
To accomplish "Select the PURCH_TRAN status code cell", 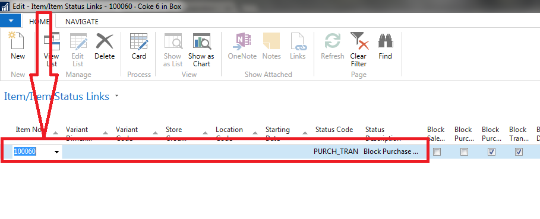I will (336, 152).
